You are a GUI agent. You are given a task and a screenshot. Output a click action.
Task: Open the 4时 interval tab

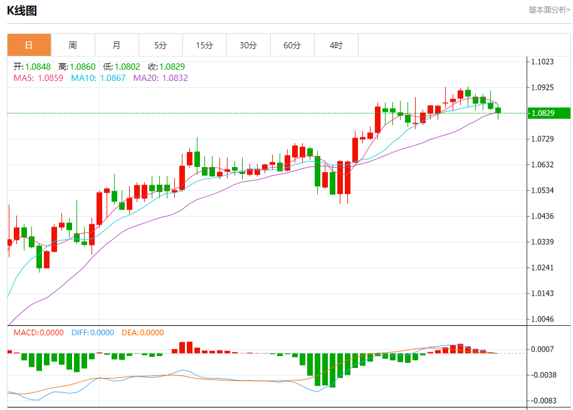coord(336,45)
